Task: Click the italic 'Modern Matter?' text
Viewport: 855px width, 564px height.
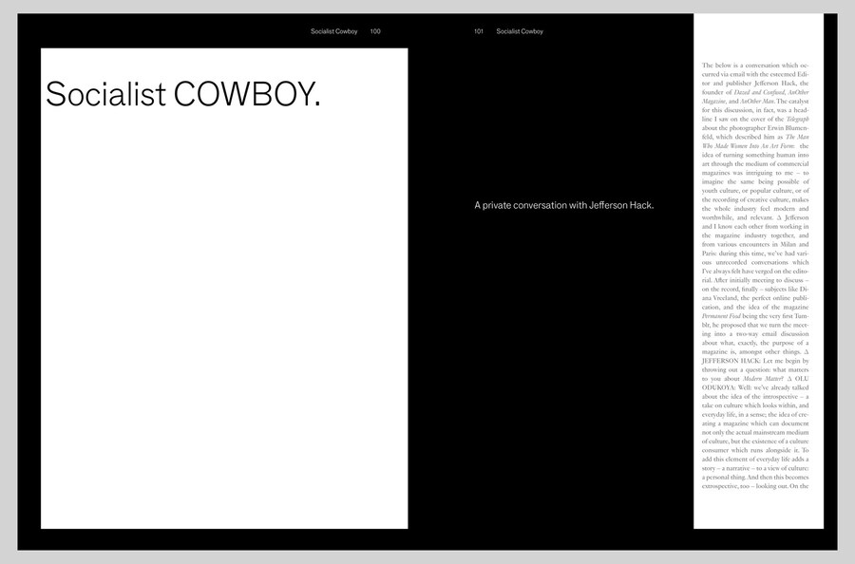Action: [763, 379]
